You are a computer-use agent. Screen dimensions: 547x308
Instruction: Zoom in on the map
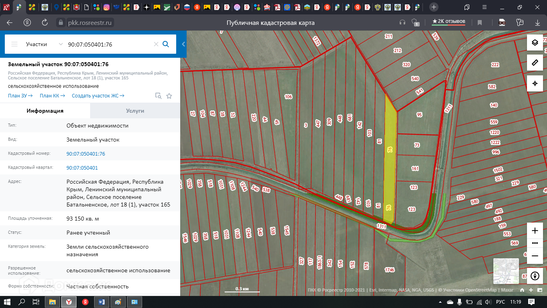pyautogui.click(x=535, y=231)
